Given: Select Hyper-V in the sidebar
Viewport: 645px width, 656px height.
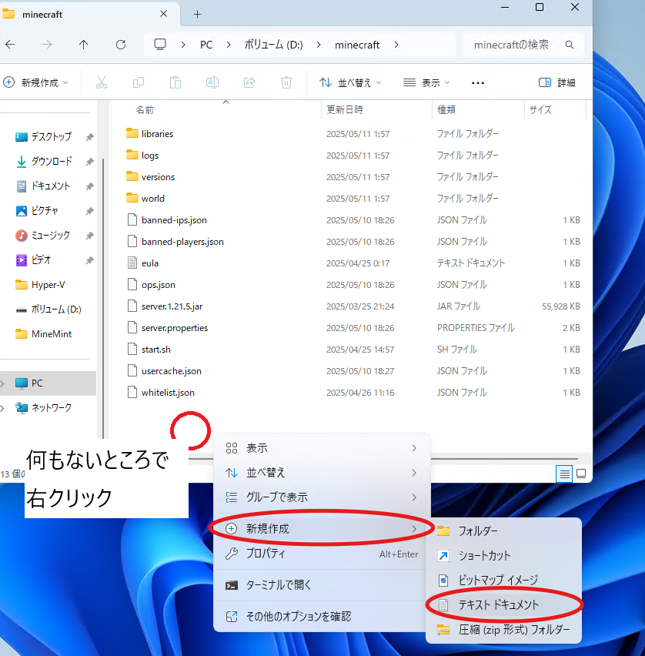Looking at the screenshot, I should click(x=48, y=285).
